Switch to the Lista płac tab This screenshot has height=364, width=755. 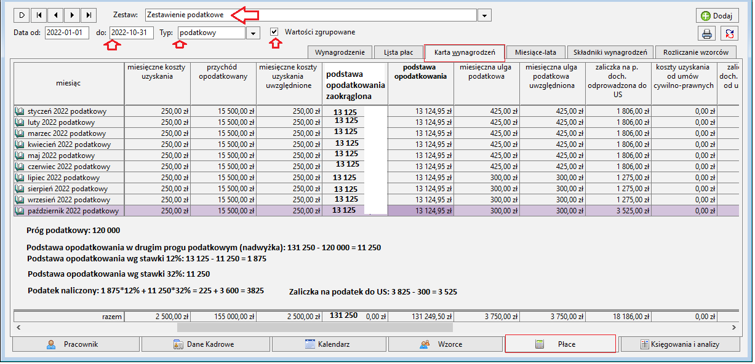pyautogui.click(x=398, y=52)
